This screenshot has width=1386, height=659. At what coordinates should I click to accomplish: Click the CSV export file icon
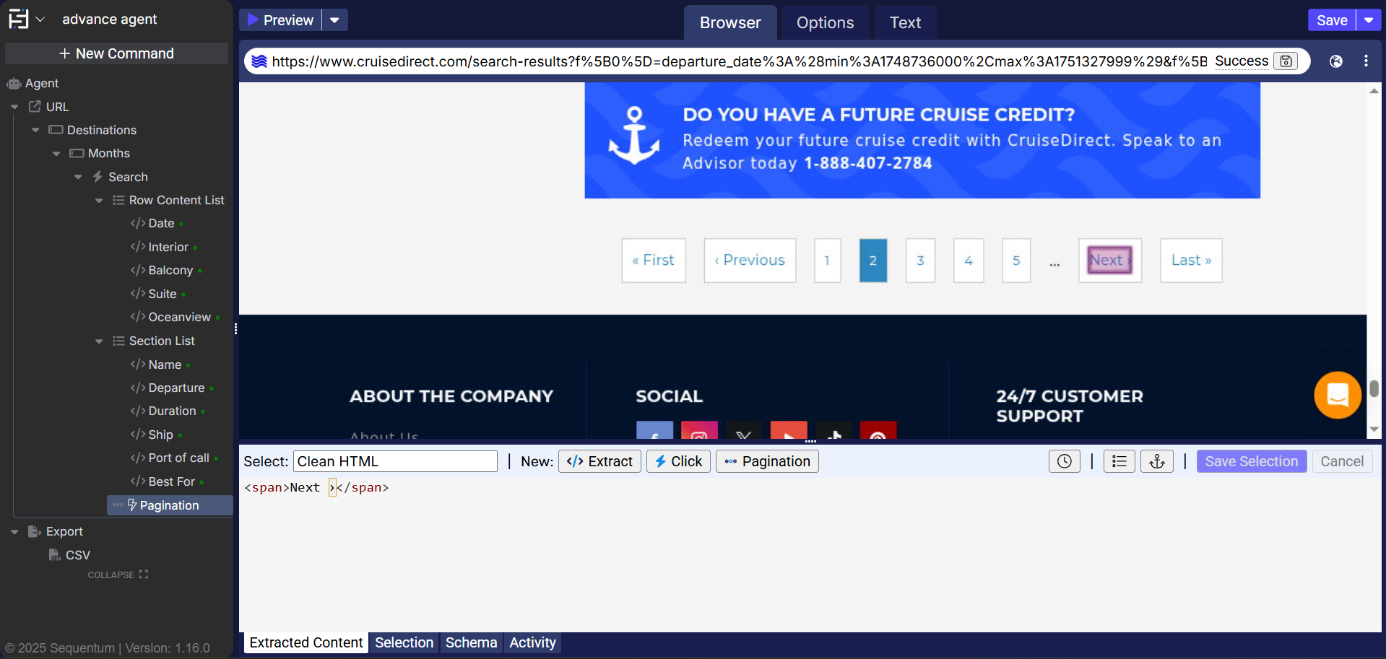click(54, 554)
